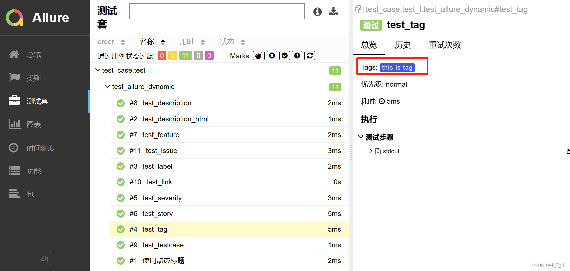Screen dimensions: 570x271
Task: Click passed status icon of test_story
Action: (x=121, y=214)
